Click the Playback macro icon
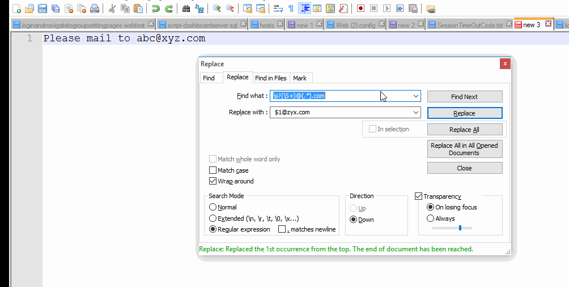The height and width of the screenshot is (287, 569). [387, 8]
